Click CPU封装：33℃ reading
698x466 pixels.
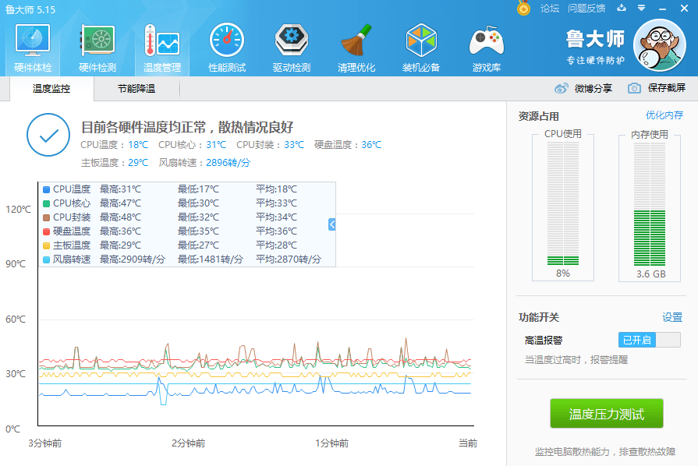coord(270,145)
